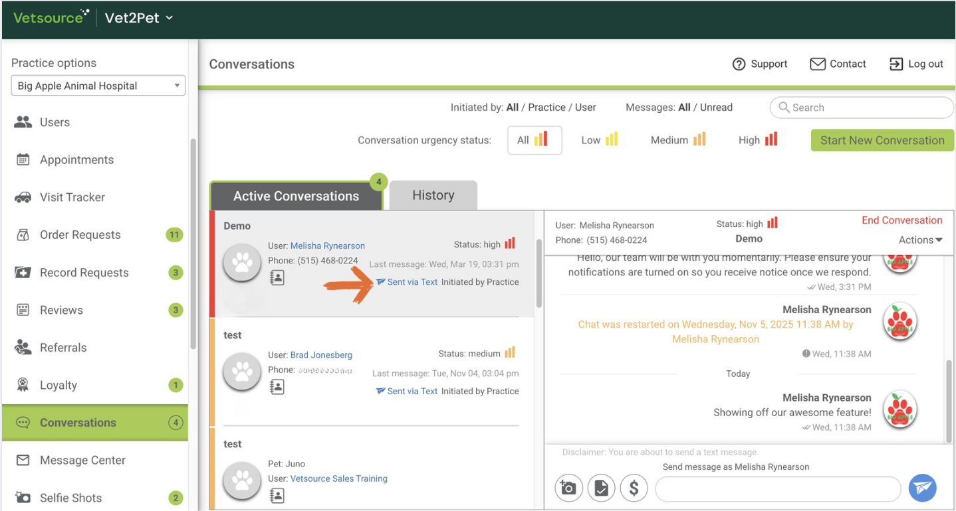956x511 pixels.
Task: Click the document attachment icon in composer
Action: [x=601, y=488]
